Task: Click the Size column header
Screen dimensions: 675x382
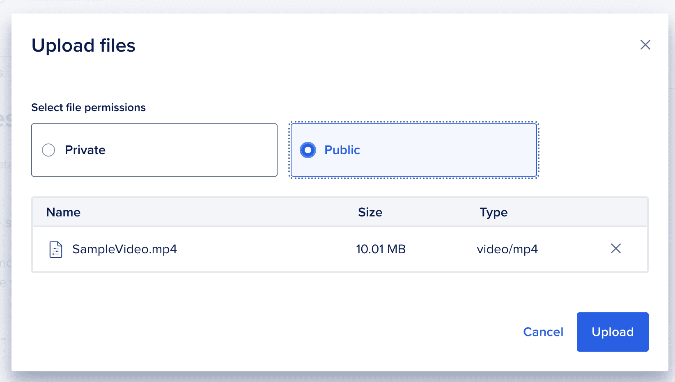Action: pos(370,212)
